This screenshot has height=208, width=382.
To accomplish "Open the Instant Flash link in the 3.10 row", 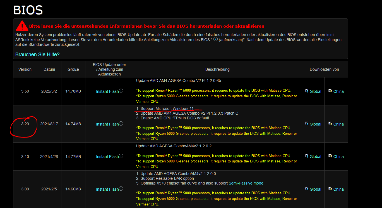I will (107, 157).
